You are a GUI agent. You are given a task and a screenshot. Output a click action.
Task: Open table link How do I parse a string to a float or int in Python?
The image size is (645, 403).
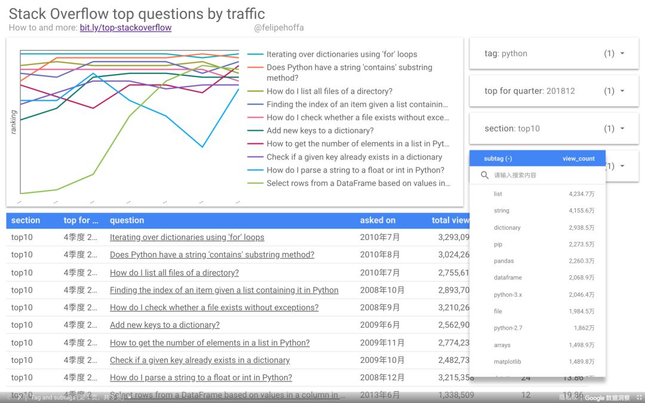pos(201,377)
